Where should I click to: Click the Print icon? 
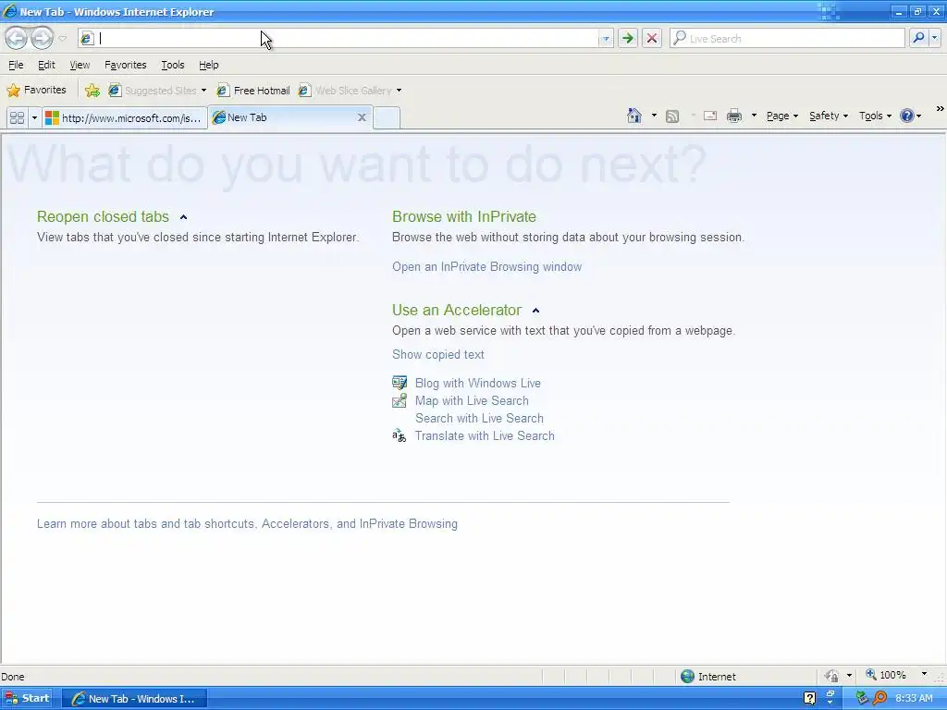[733, 116]
